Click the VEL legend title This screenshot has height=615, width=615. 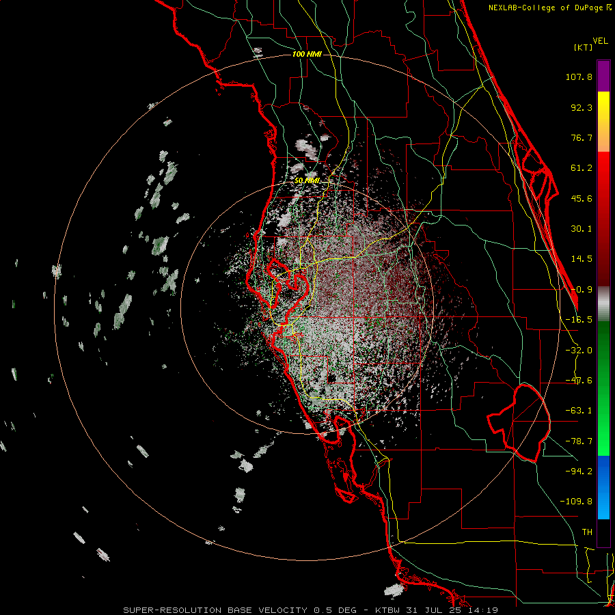coord(600,41)
